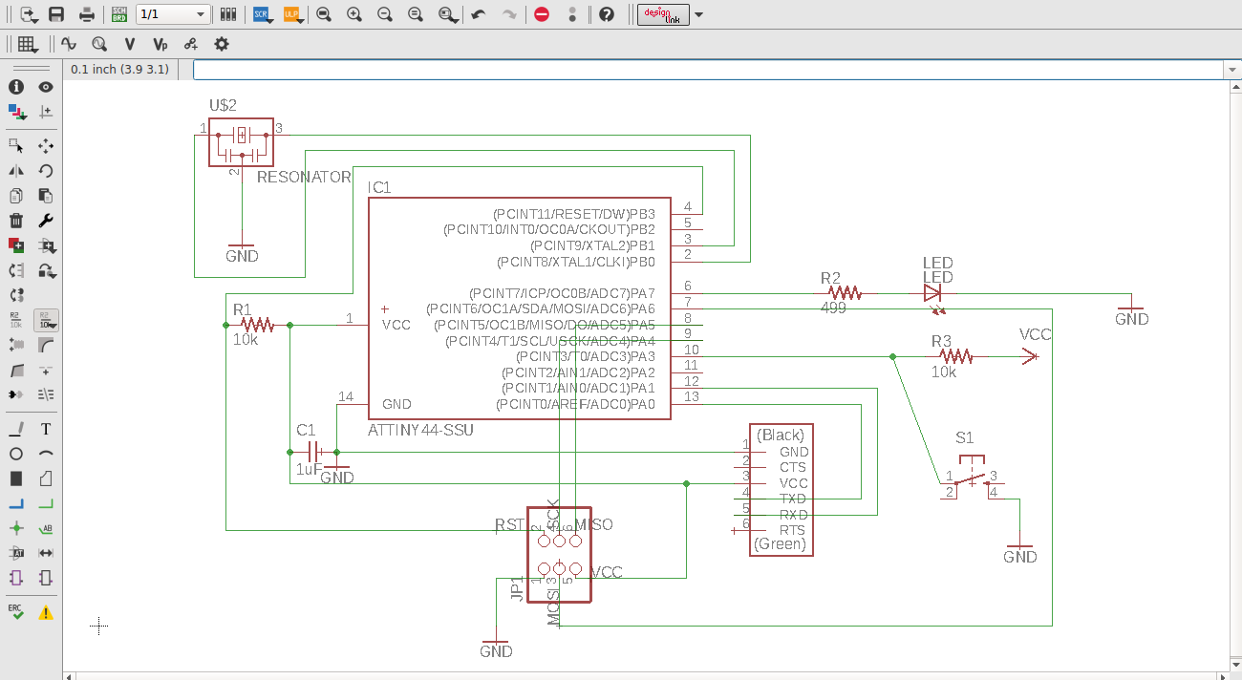Select the Circle drawing tool
The image size is (1242, 680).
coord(16,455)
